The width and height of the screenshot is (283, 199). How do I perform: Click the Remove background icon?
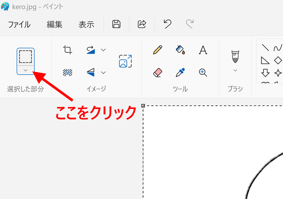(67, 73)
